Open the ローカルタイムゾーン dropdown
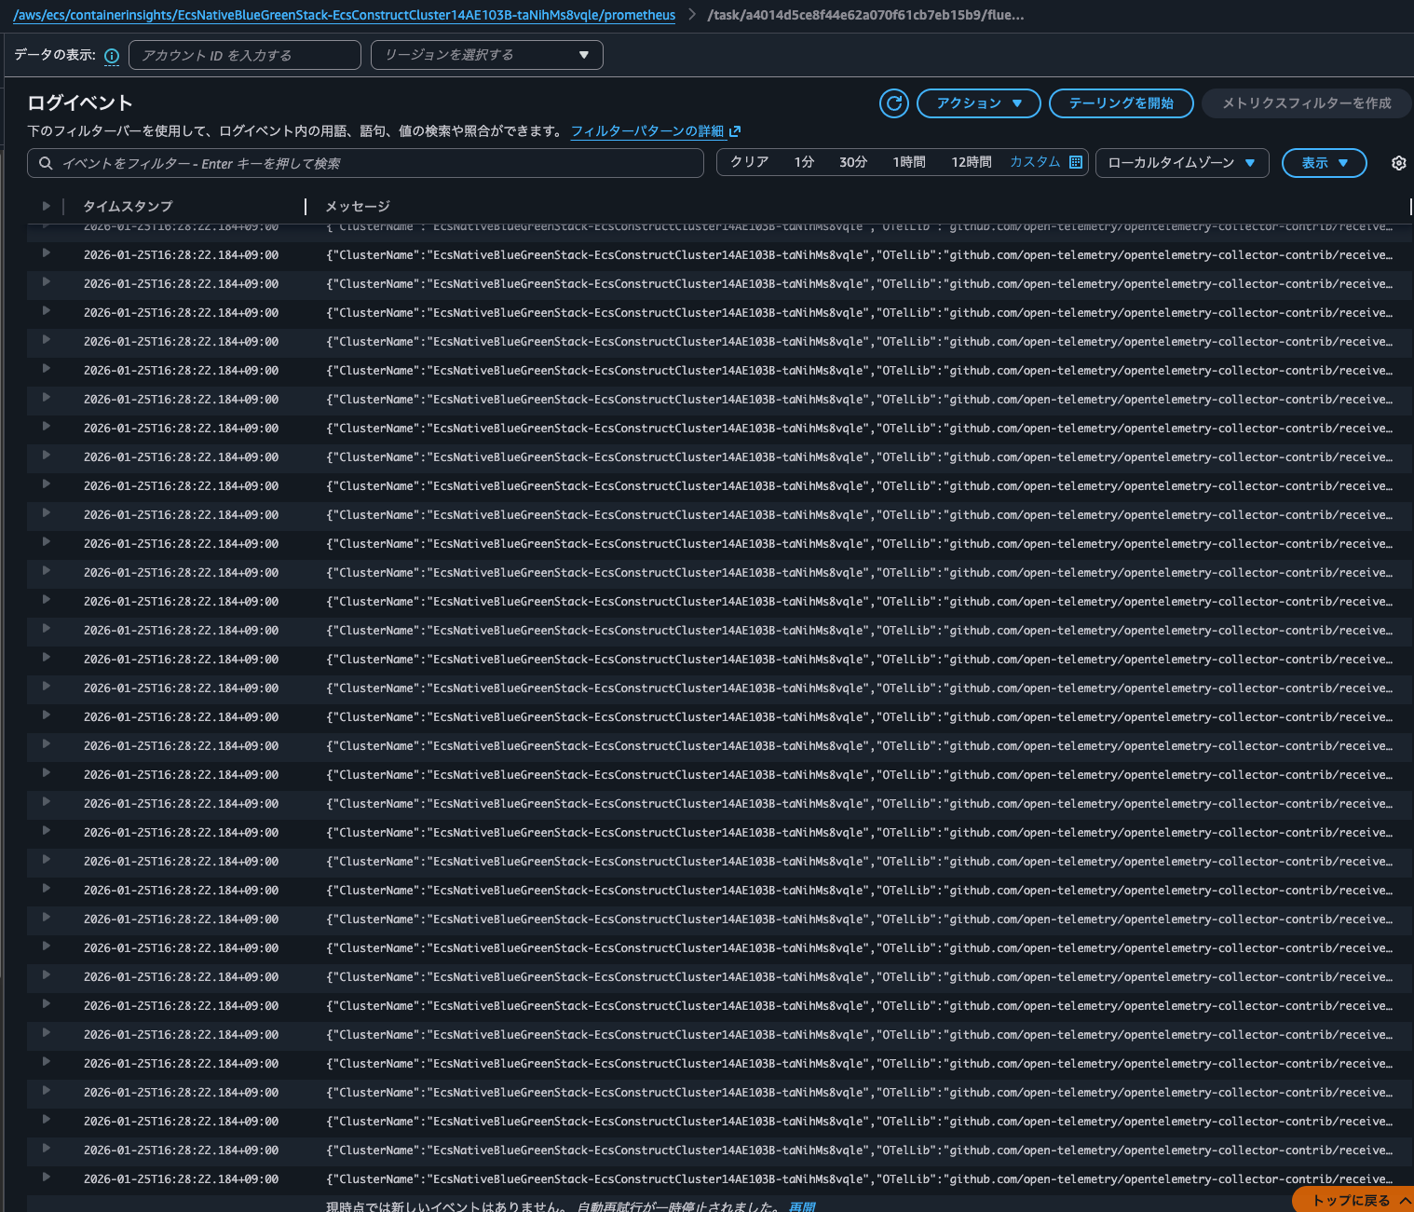This screenshot has width=1414, height=1212. coord(1181,163)
